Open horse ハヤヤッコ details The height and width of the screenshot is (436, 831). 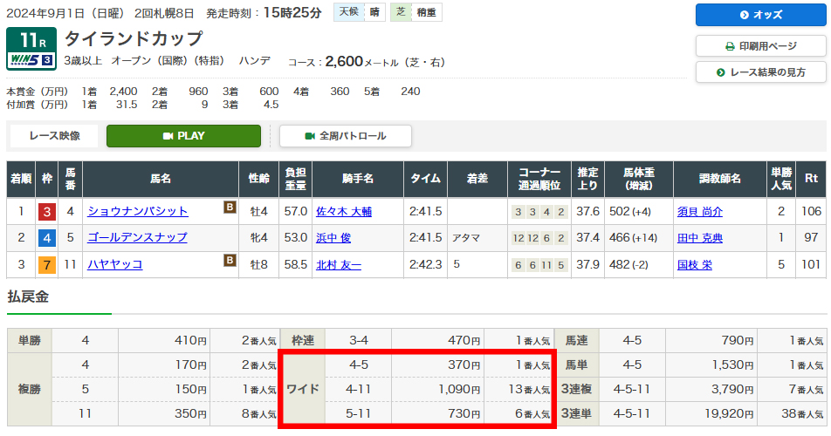point(114,264)
